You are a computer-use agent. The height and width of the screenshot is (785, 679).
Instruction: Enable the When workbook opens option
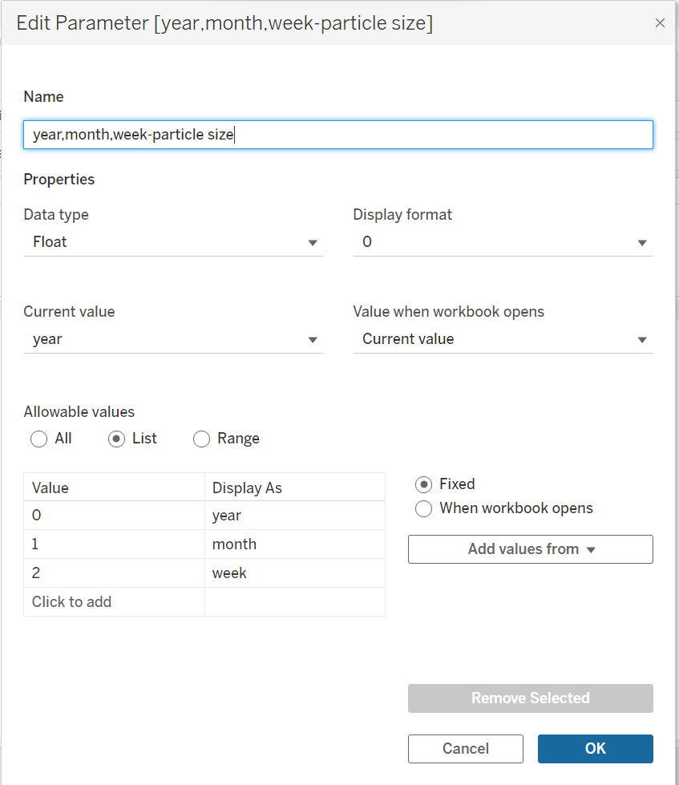point(422,508)
